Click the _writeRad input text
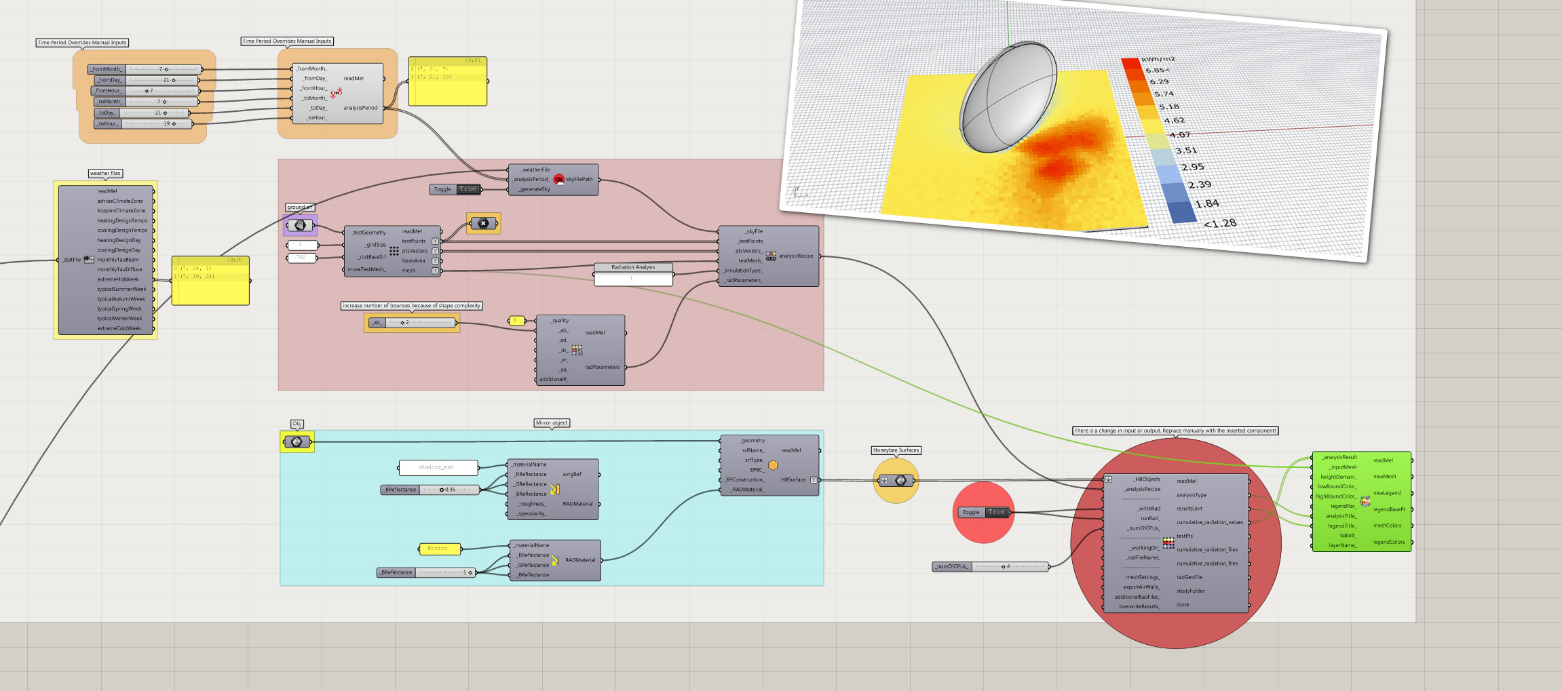 pyautogui.click(x=1149, y=509)
